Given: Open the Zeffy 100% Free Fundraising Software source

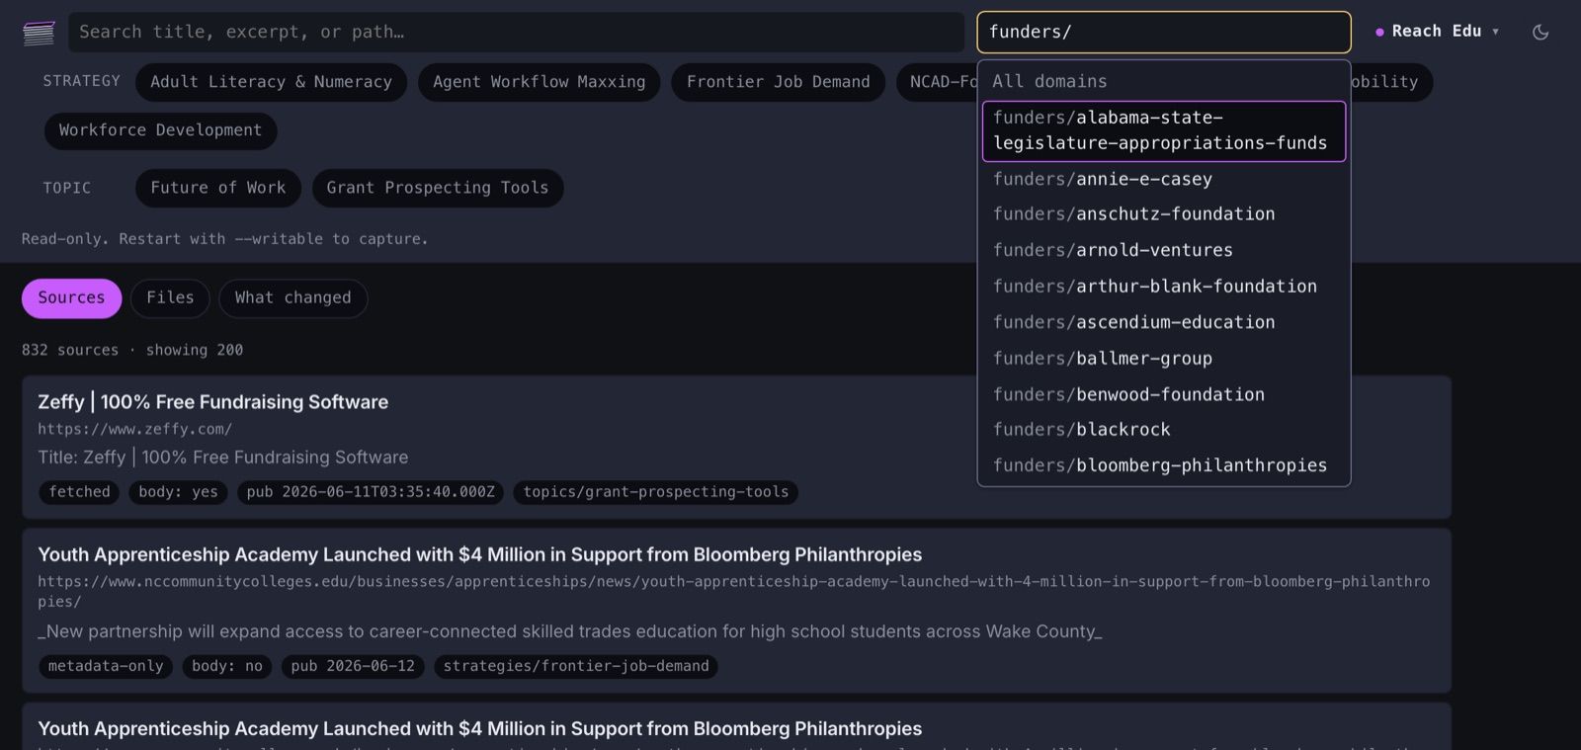Looking at the screenshot, I should pyautogui.click(x=213, y=402).
